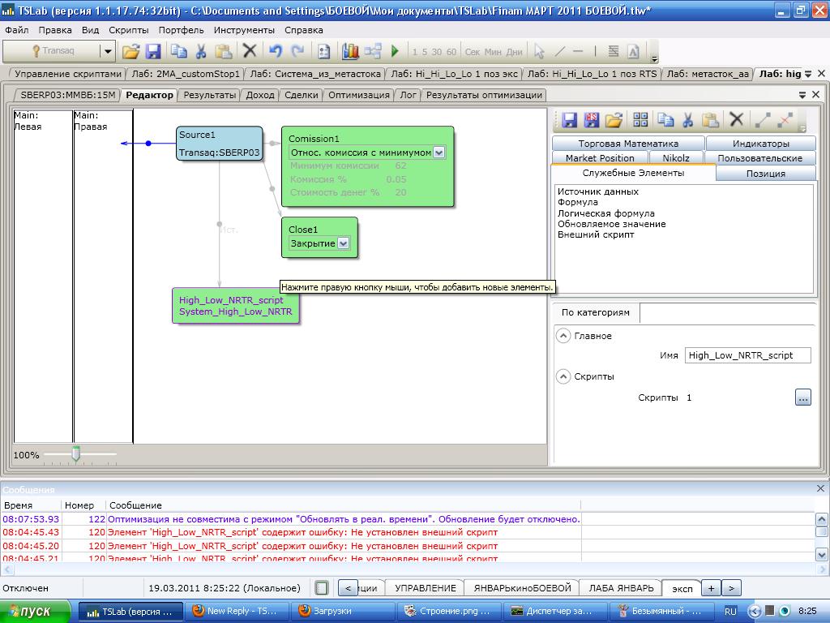Open the Скрипты menu
The height and width of the screenshot is (623, 830).
pos(128,30)
